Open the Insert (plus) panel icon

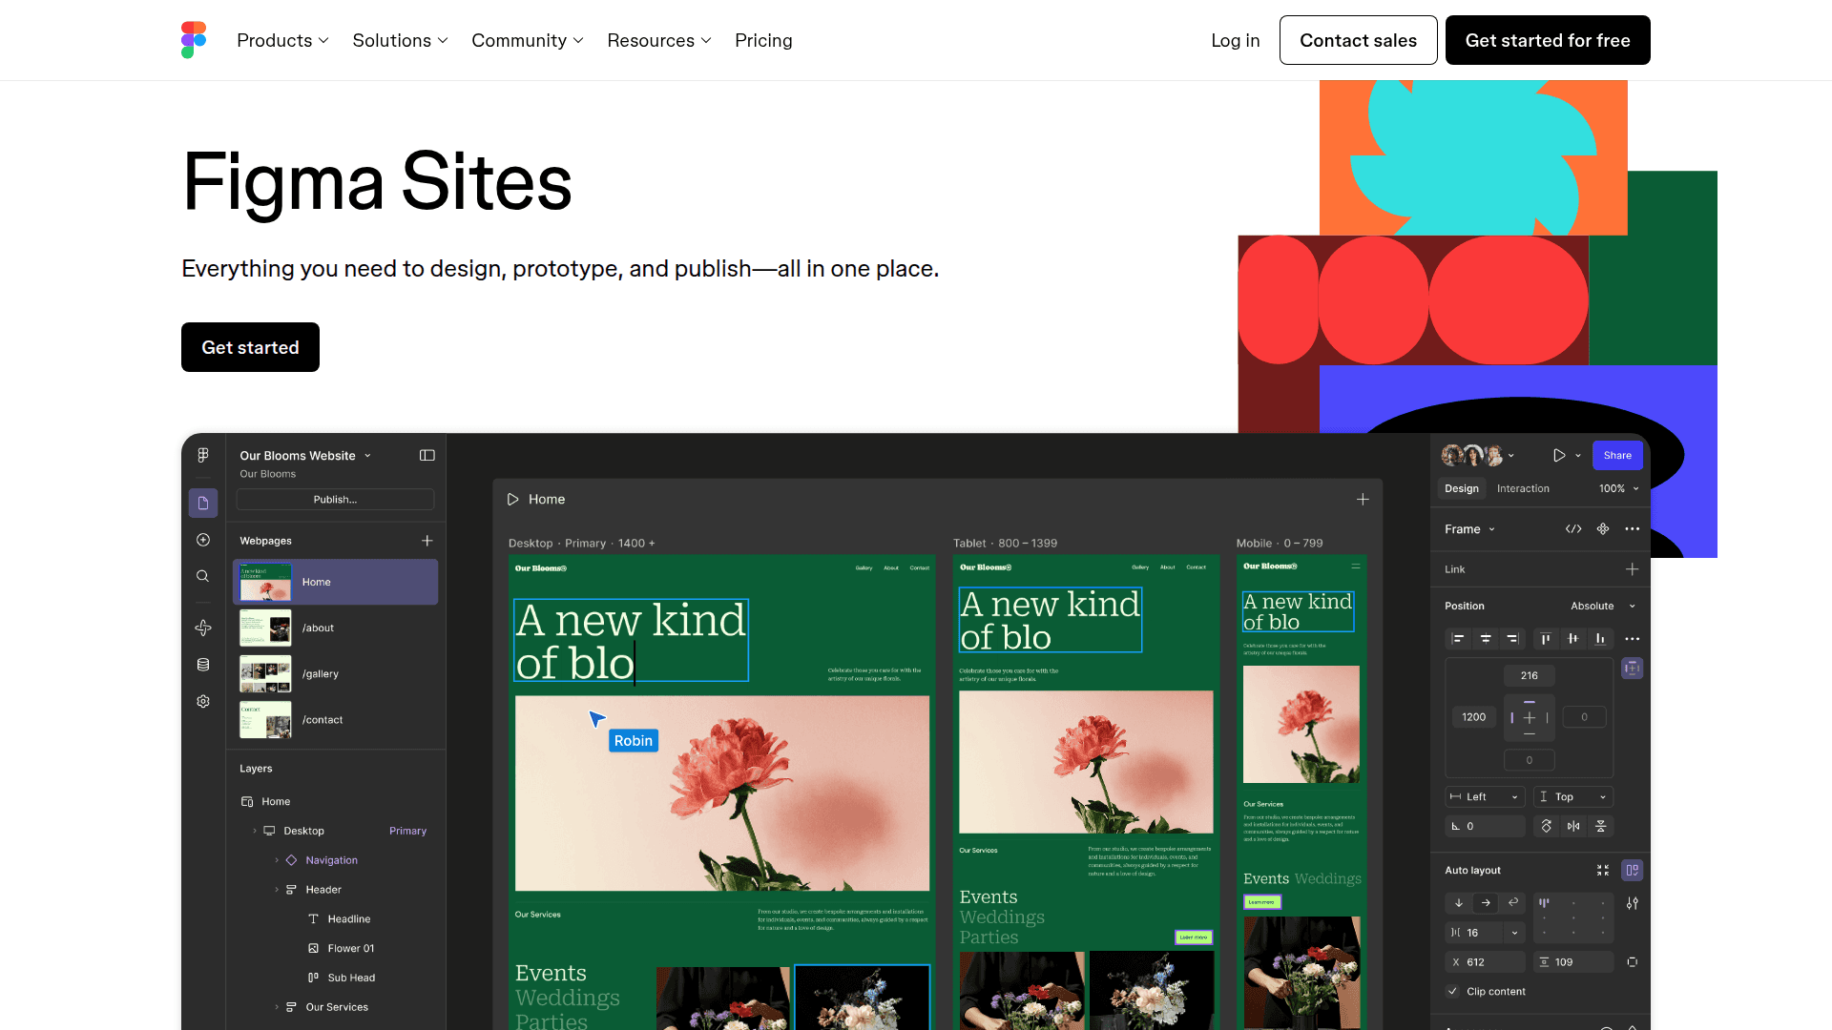click(203, 540)
